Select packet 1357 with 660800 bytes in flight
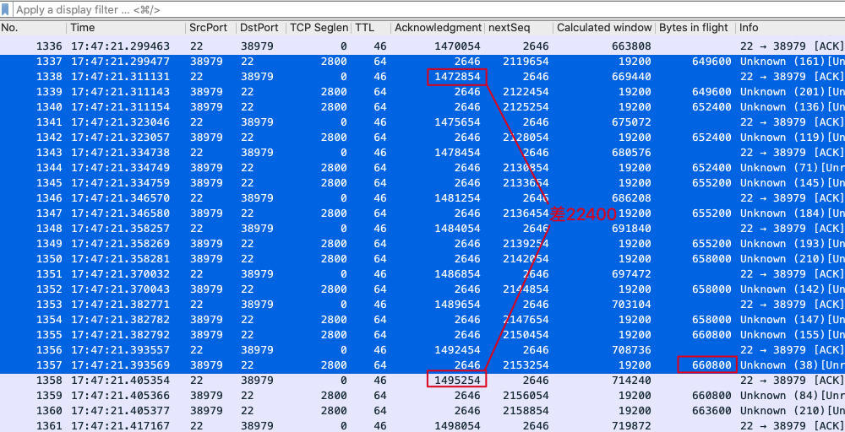The image size is (845, 432). (338, 365)
